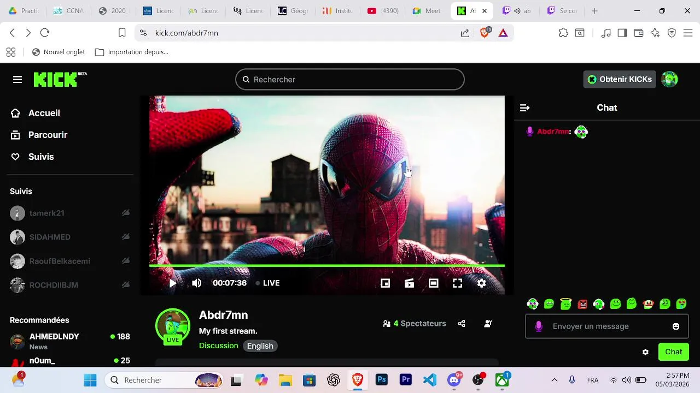Screen dimensions: 700x393
Task: Open Brave Shields lion icon
Action: (x=485, y=33)
